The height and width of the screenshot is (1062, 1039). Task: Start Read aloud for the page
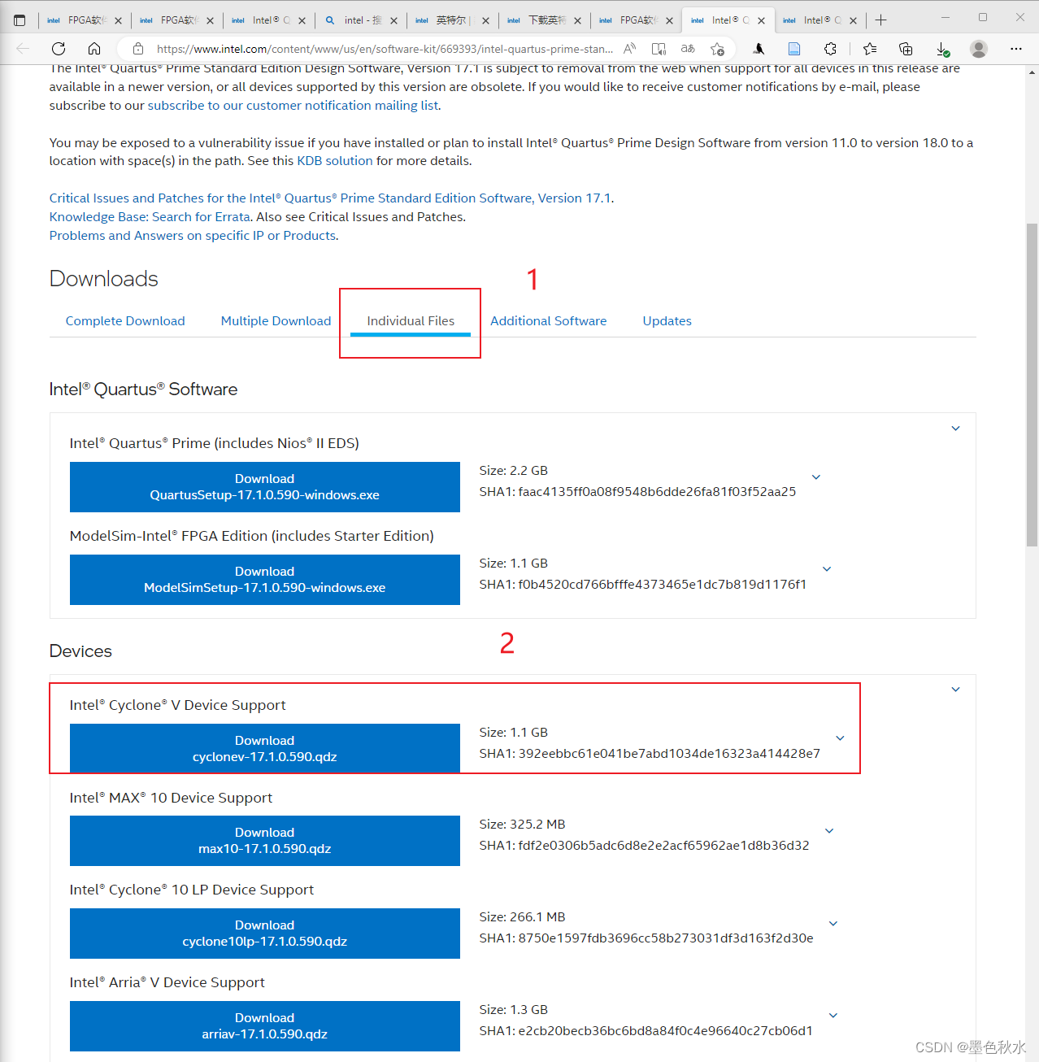tap(629, 49)
